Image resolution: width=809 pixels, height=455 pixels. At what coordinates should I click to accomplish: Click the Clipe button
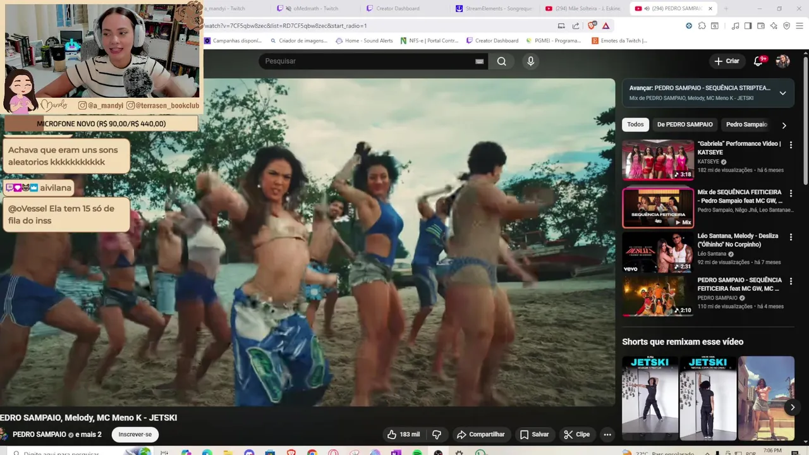tap(576, 435)
